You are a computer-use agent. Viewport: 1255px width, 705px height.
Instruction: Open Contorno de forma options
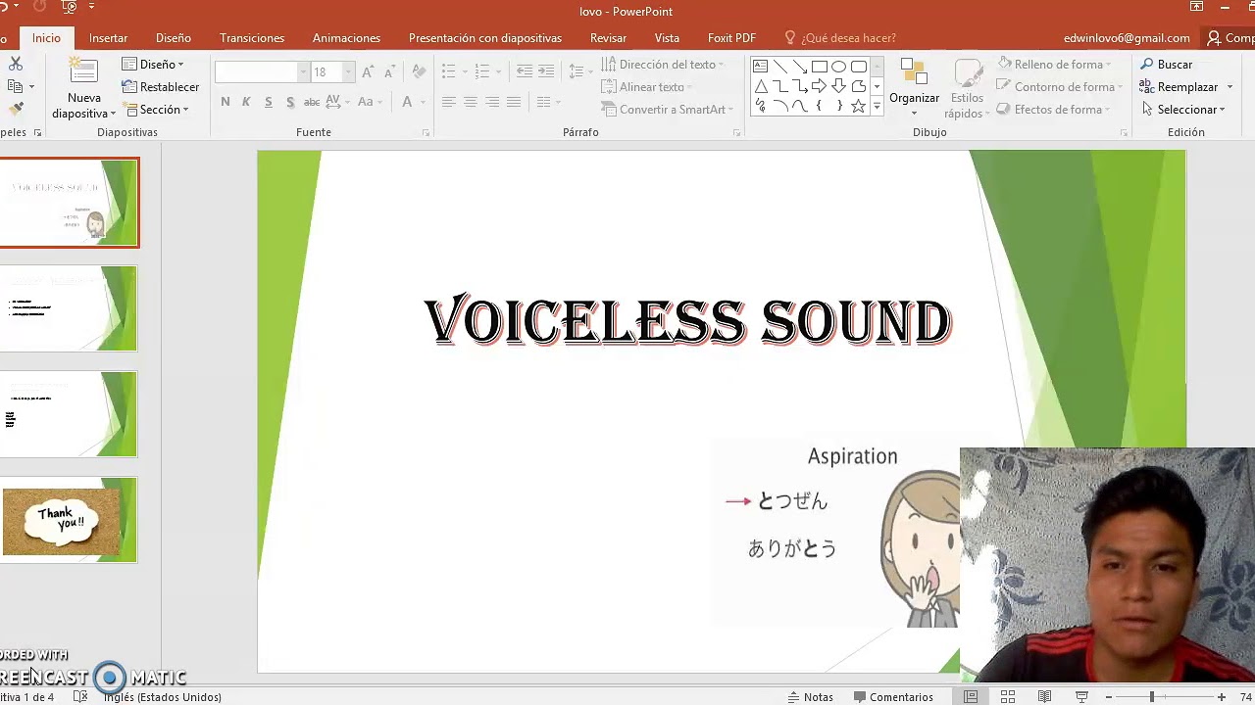[x=1060, y=87]
